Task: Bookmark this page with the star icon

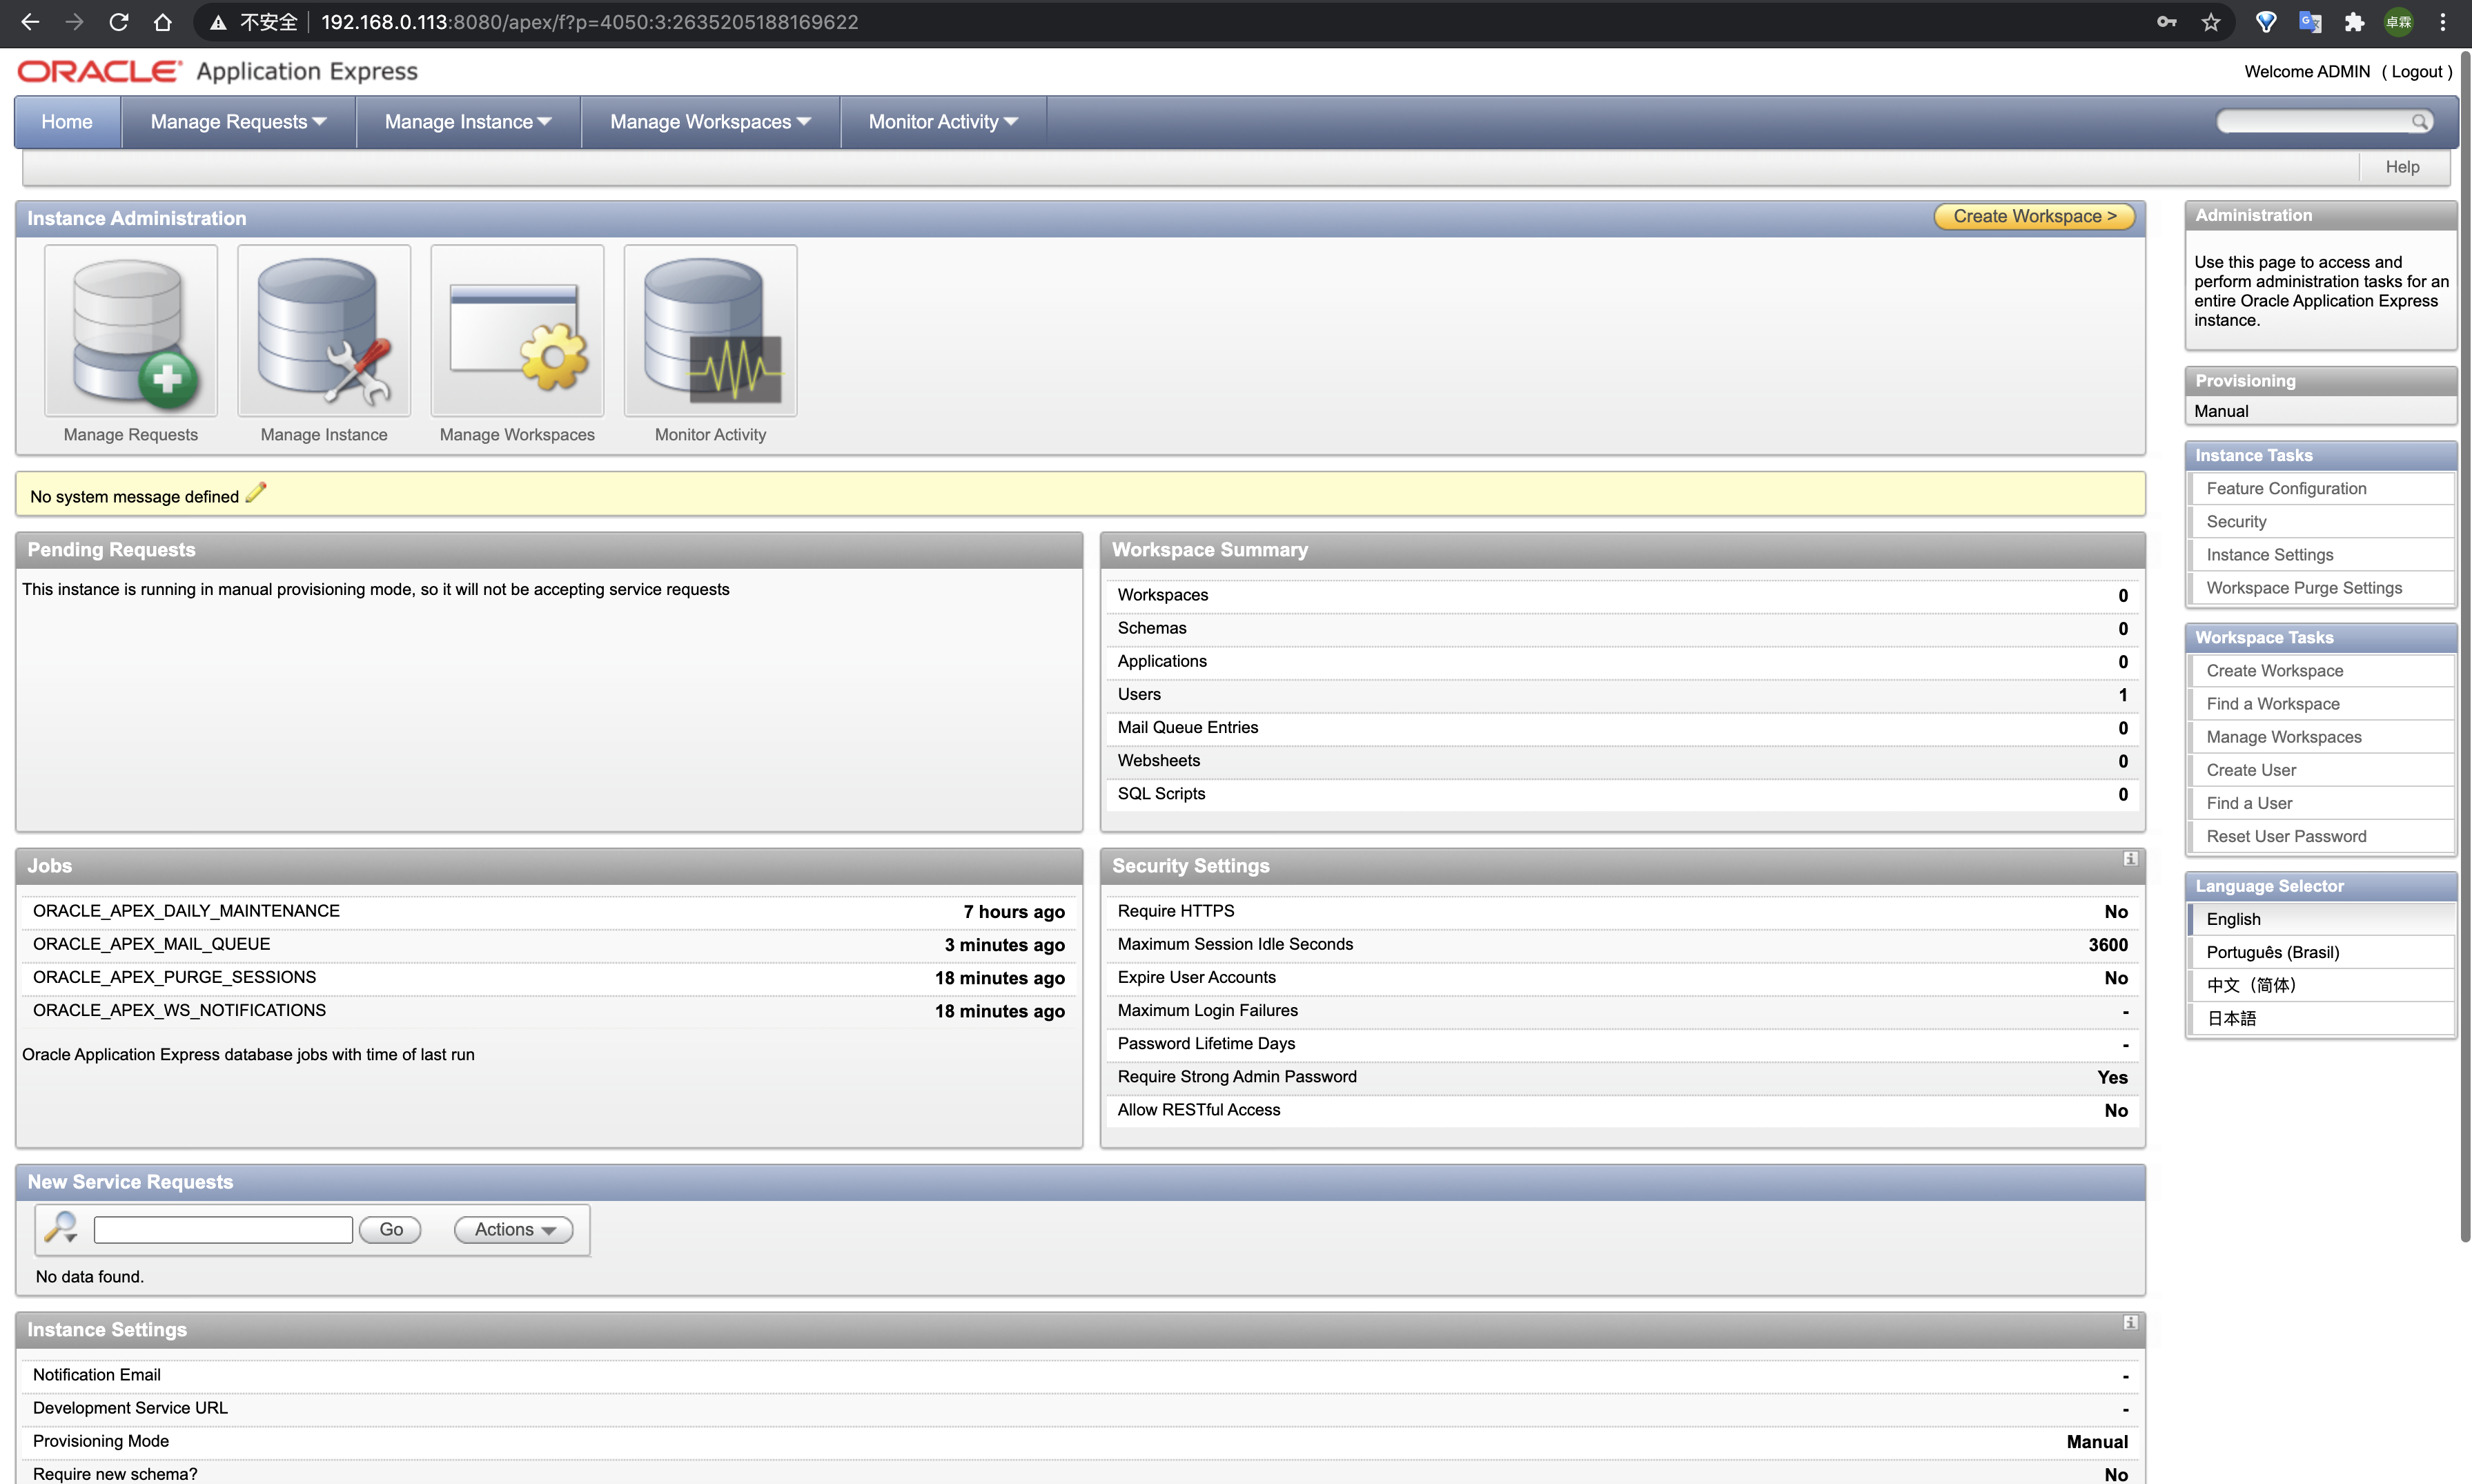Action: pos(2210,22)
